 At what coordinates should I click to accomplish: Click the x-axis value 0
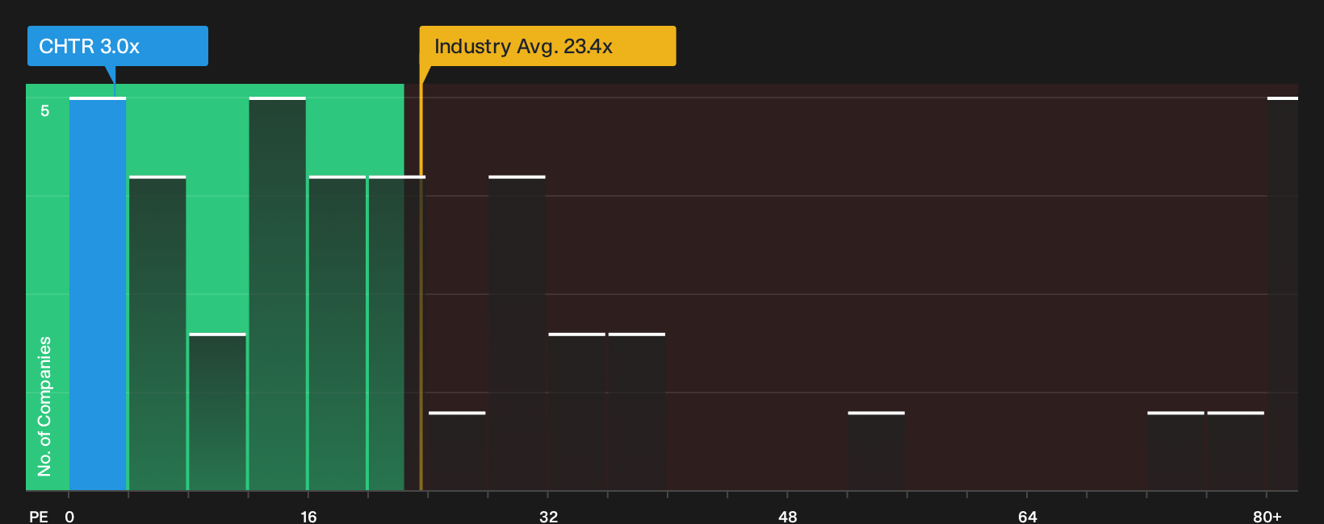tap(69, 517)
